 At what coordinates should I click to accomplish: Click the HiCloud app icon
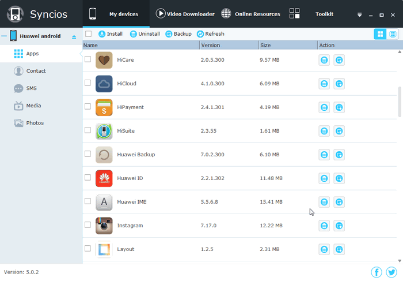(x=104, y=84)
